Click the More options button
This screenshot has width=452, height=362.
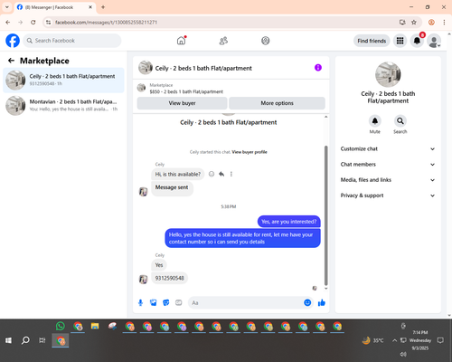point(277,103)
